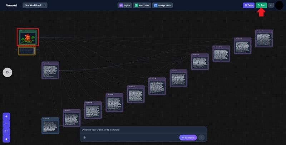Add a Prompt Input node from toolbar
Screen dimensions: 286x145
click(162, 5)
